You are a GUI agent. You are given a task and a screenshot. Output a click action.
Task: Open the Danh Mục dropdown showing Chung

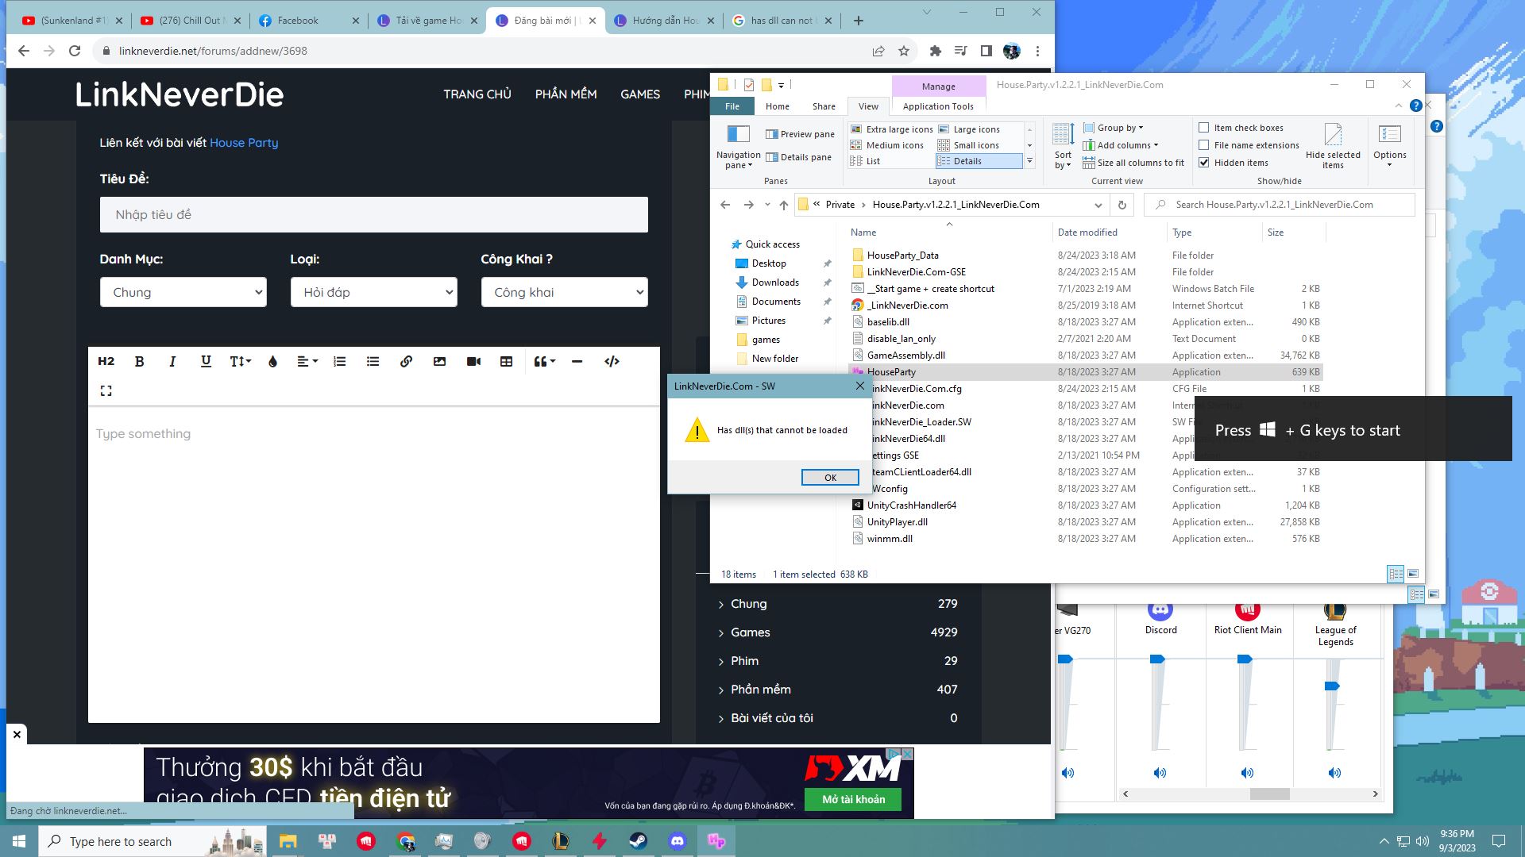point(183,292)
